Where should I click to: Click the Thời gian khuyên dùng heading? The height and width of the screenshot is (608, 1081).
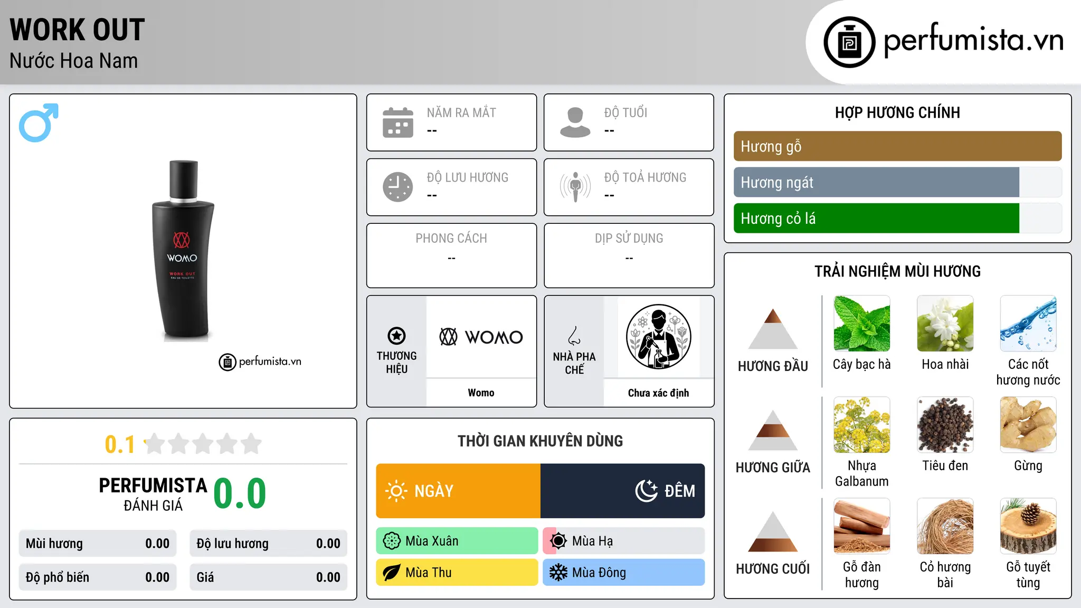pyautogui.click(x=540, y=441)
